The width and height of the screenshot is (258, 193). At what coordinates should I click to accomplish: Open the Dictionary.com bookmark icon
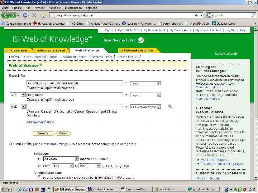point(214,24)
